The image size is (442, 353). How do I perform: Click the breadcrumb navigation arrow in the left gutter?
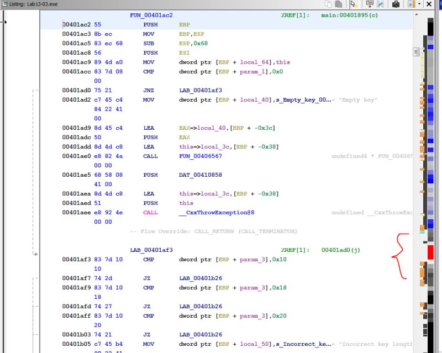[x=4, y=22]
